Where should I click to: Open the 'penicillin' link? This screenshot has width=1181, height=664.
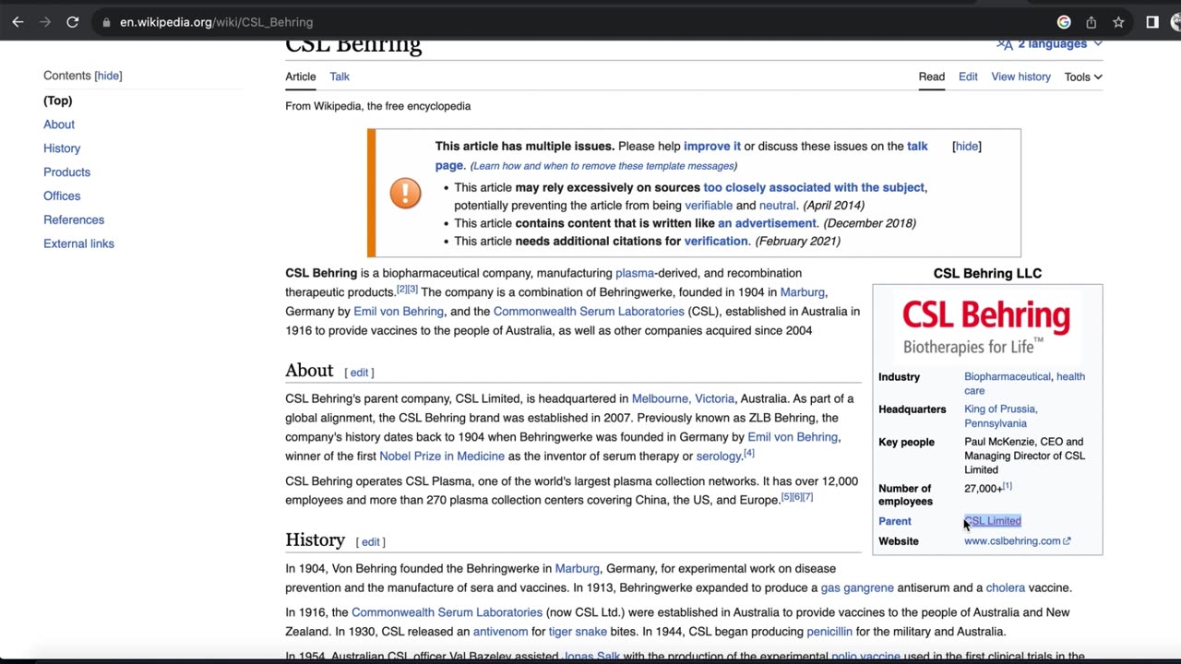[829, 632]
